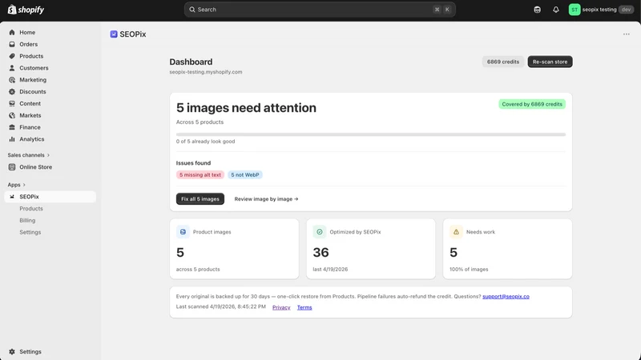Click the Needs work warning icon
Image resolution: width=641 pixels, height=360 pixels.
click(x=456, y=232)
